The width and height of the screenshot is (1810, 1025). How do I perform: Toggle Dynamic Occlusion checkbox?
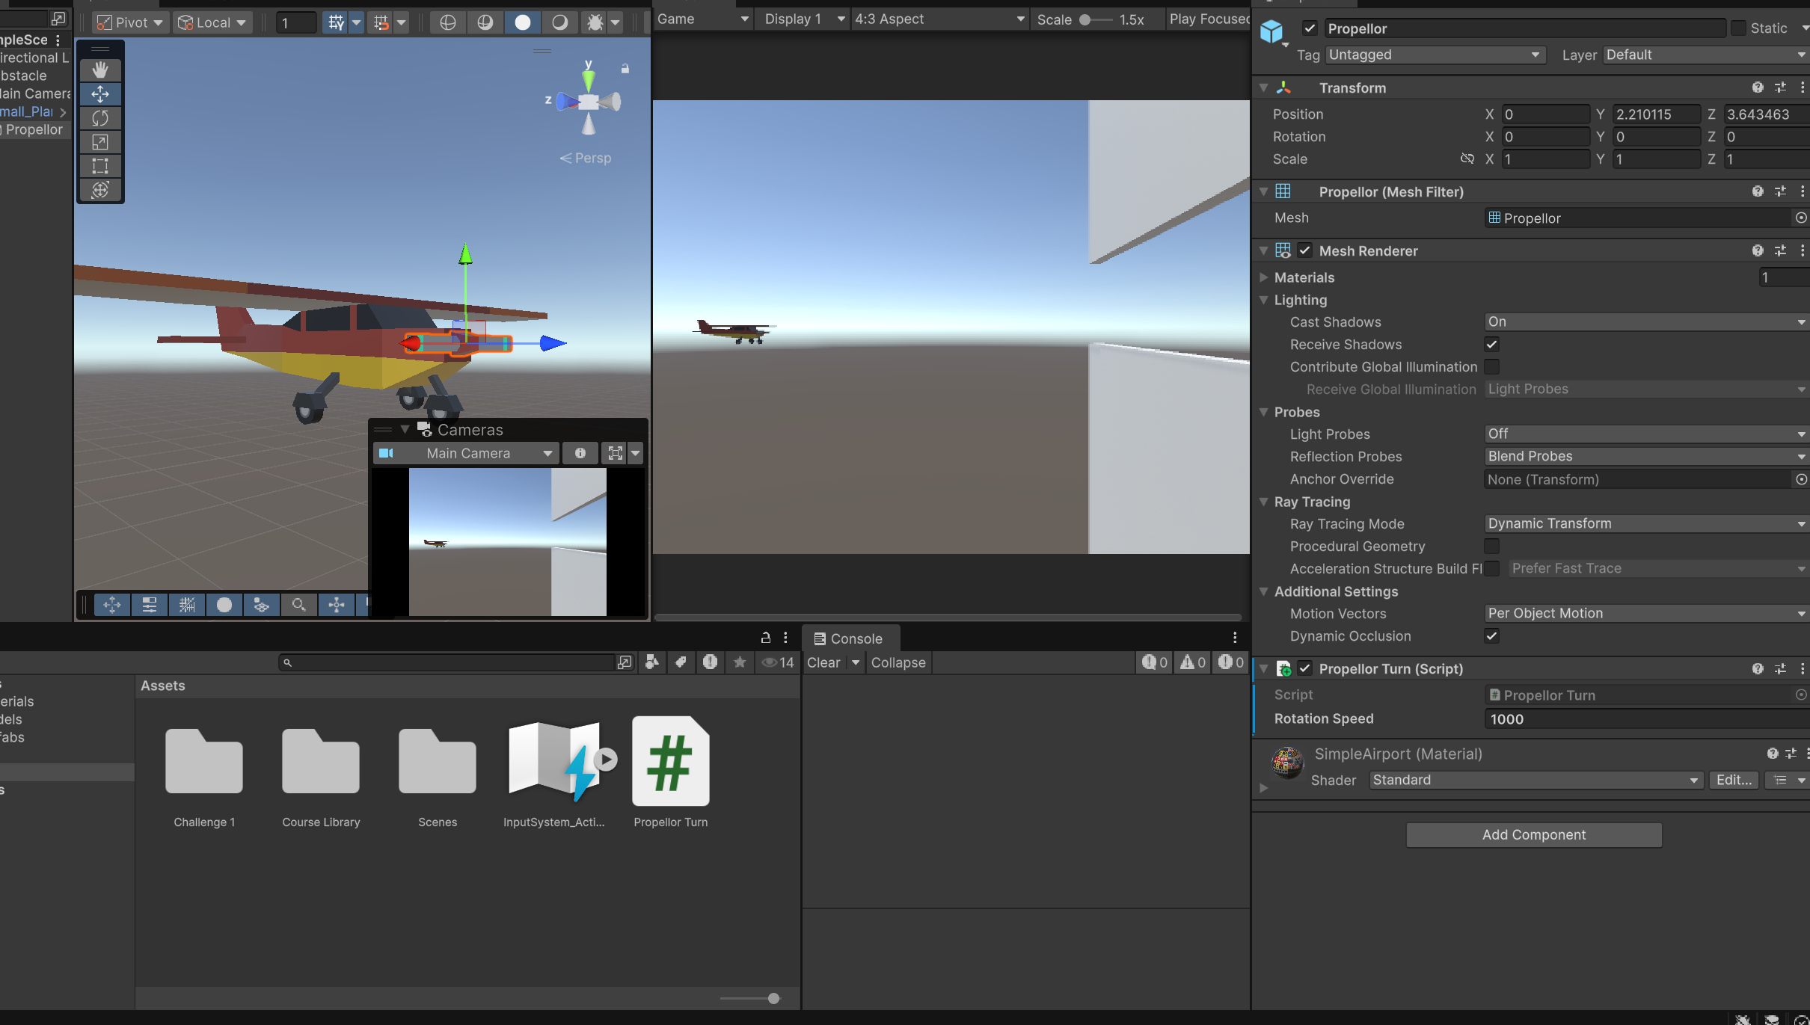click(x=1491, y=636)
